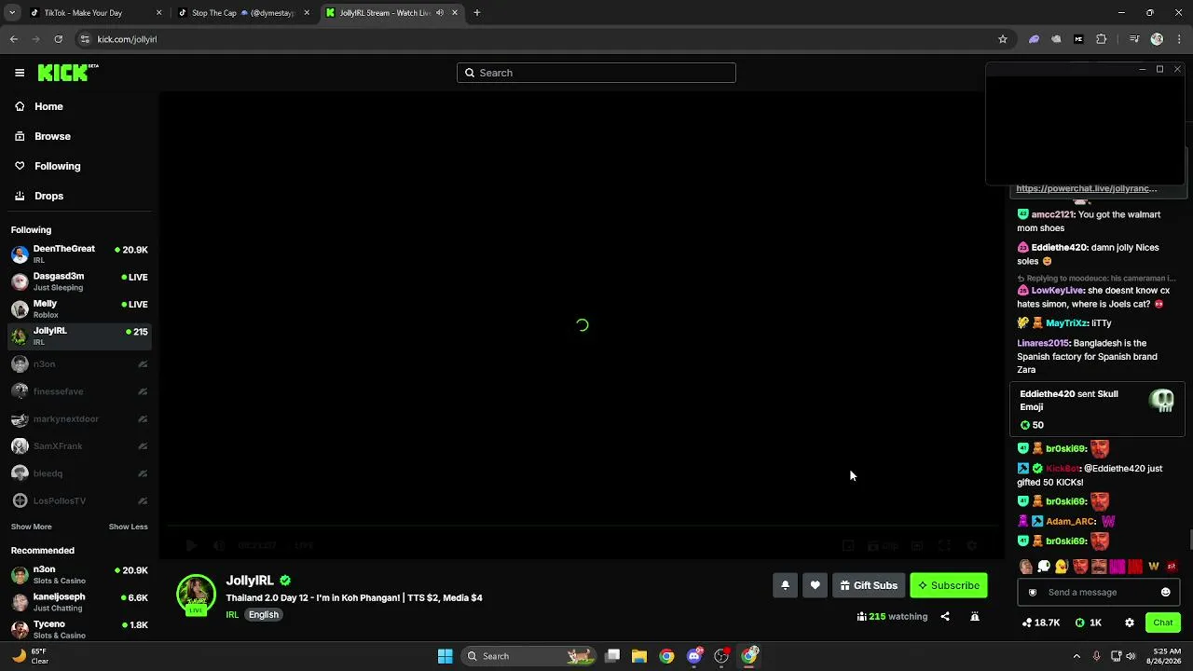The width and height of the screenshot is (1193, 671).
Task: Mute the JollyIRL tab audio icon
Action: 440,13
